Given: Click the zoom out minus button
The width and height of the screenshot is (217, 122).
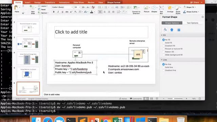Looking at the screenshot, I should tap(163, 99).
